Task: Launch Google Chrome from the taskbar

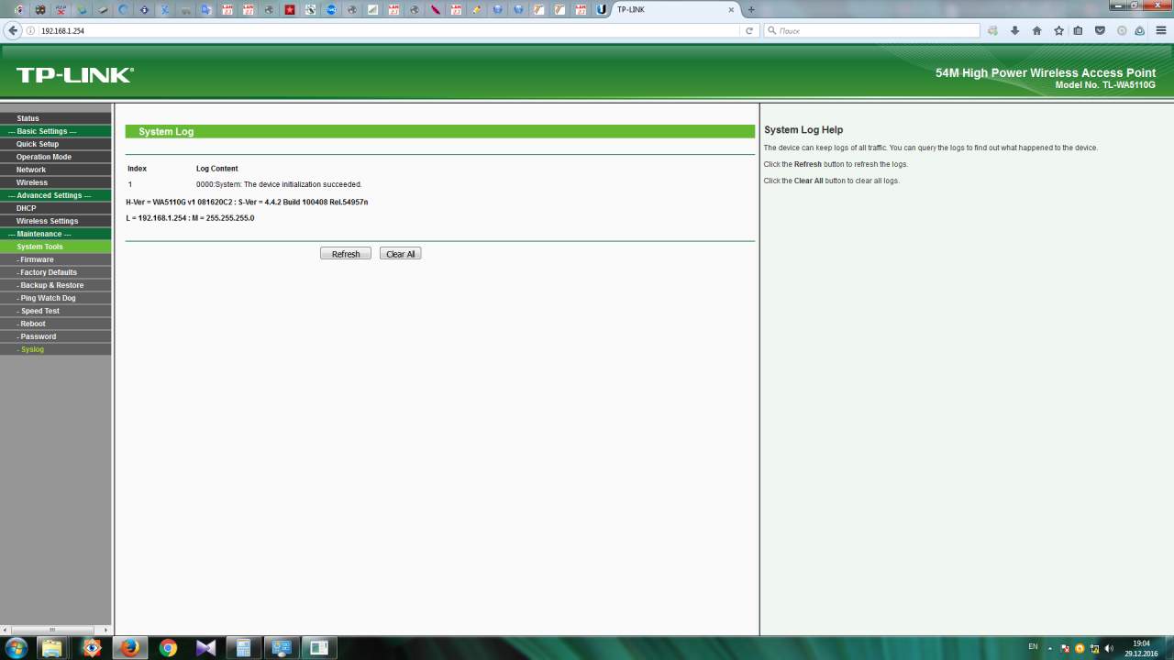Action: (x=168, y=648)
